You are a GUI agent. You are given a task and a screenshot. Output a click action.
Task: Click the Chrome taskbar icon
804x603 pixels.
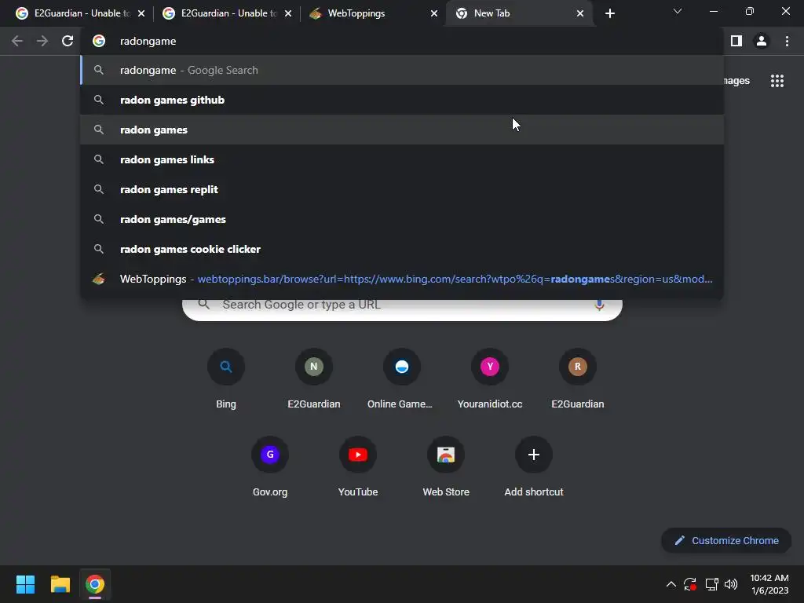[95, 584]
